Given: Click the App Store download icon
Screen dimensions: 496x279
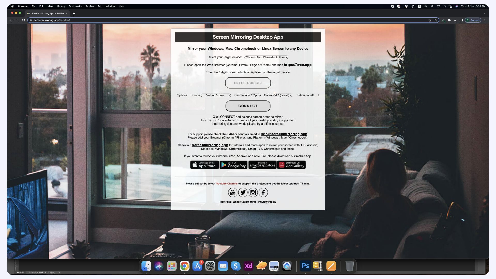Looking at the screenshot, I should tap(204, 165).
